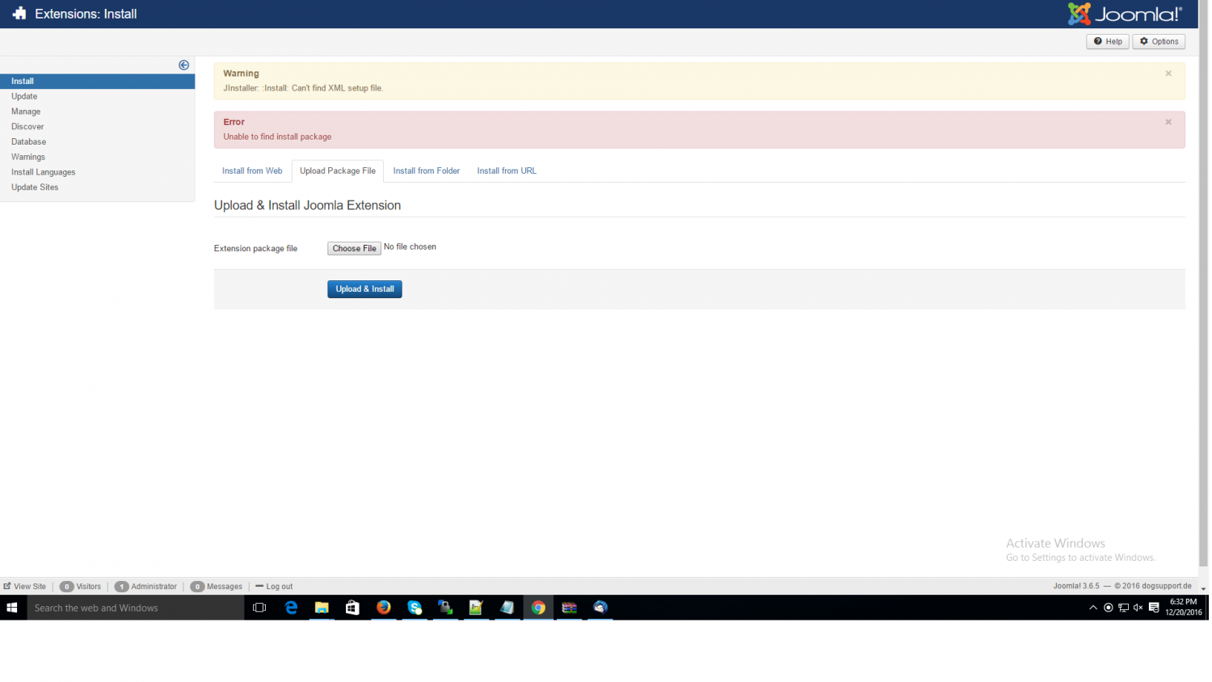This screenshot has width=1212, height=682.
Task: Open the Options gear button
Action: click(x=1158, y=41)
